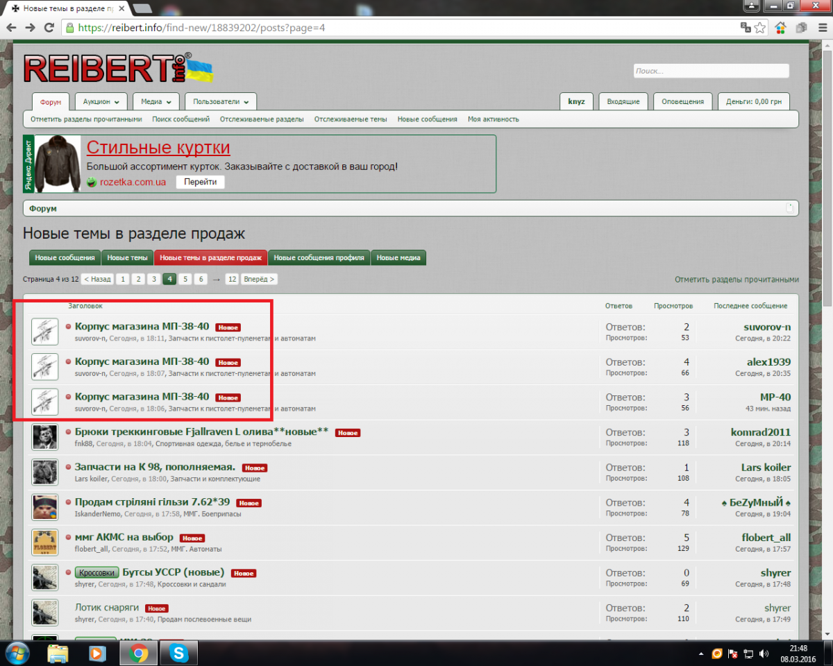Switch to the Новые сообщения профиля tab
833x666 pixels.
319,257
